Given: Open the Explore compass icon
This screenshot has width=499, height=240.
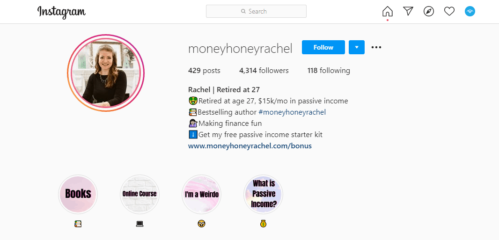Looking at the screenshot, I should (x=429, y=11).
